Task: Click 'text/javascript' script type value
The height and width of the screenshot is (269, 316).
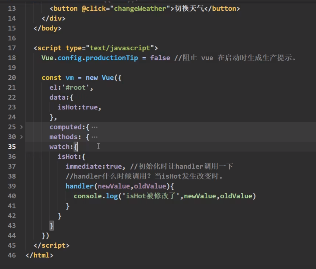Action: (x=120, y=48)
